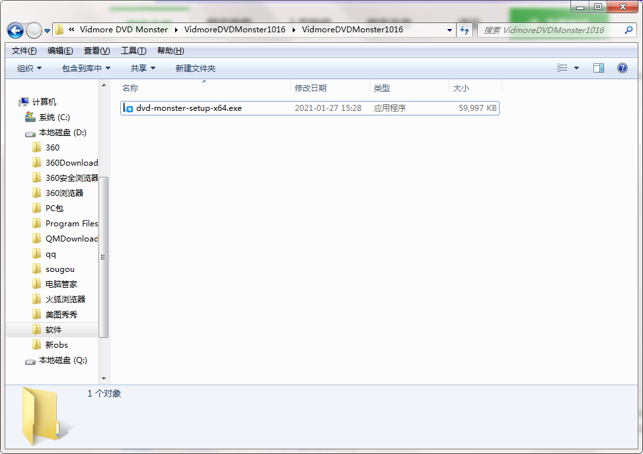Open the 360Download folder

(x=72, y=162)
